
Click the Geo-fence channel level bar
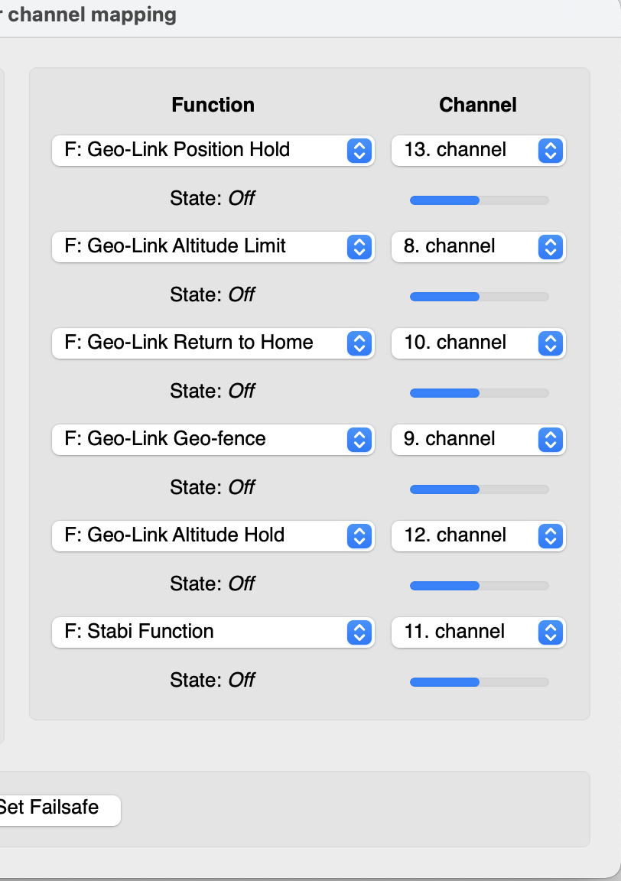[x=479, y=489]
